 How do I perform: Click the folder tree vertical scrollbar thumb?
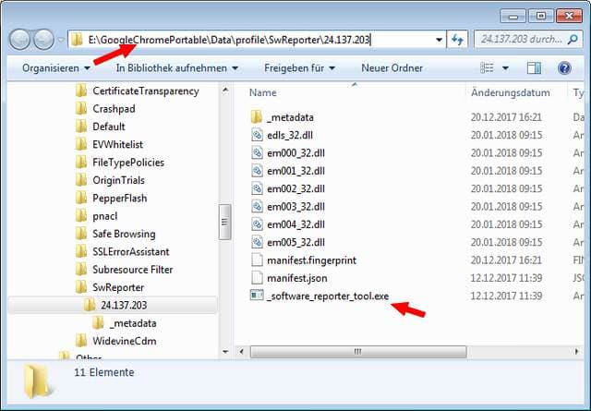224,222
